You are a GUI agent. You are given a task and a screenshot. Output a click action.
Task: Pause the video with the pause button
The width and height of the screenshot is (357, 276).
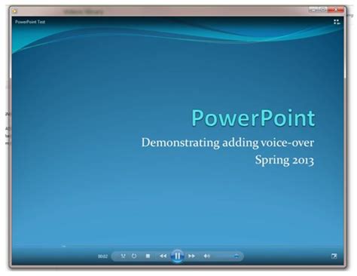point(177,256)
